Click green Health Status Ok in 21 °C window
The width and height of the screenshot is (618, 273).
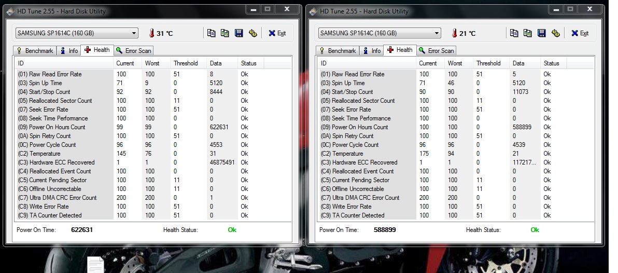tap(535, 229)
